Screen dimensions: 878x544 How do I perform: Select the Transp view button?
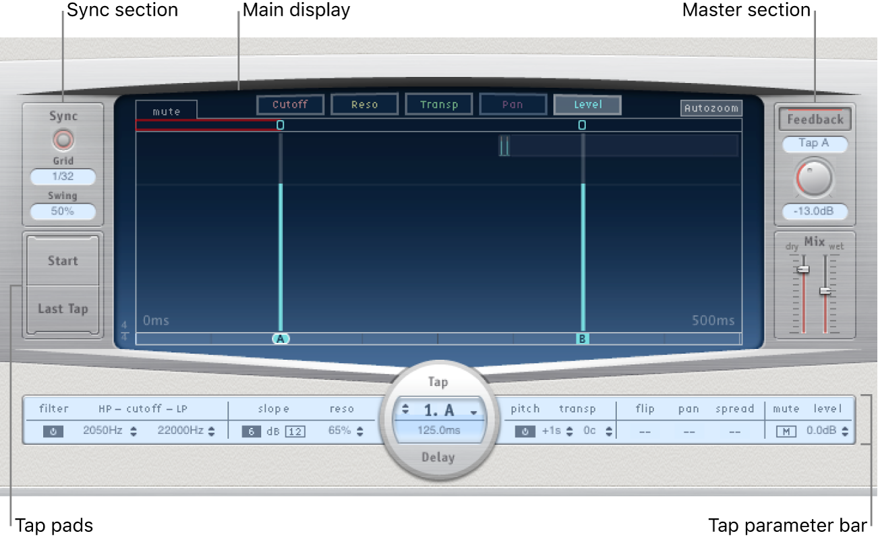(438, 104)
